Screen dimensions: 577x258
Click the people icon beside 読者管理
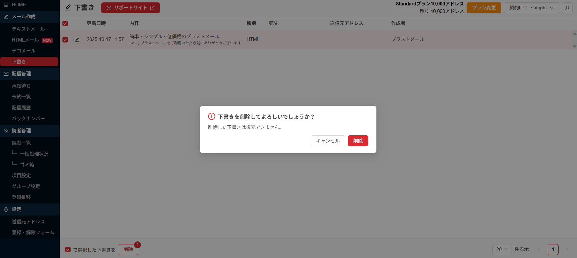pos(6,131)
